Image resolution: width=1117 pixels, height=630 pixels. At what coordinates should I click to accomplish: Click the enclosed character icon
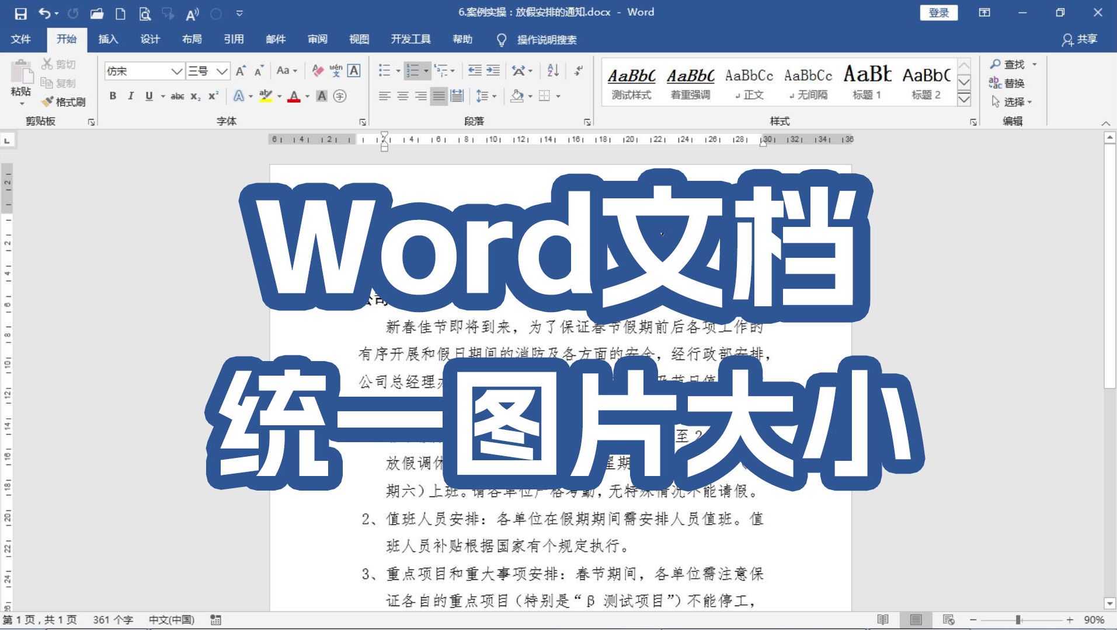coord(340,96)
